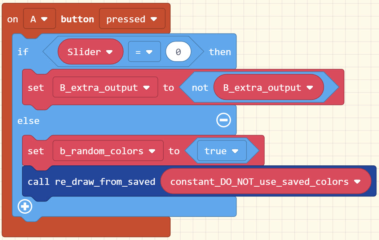Click the plus icon to add else-if branch
379x240 pixels.
click(x=25, y=206)
